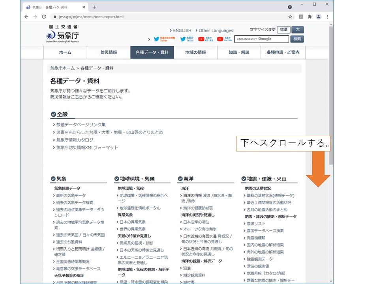Click the scrollbar down arrow

[x=331, y=282]
